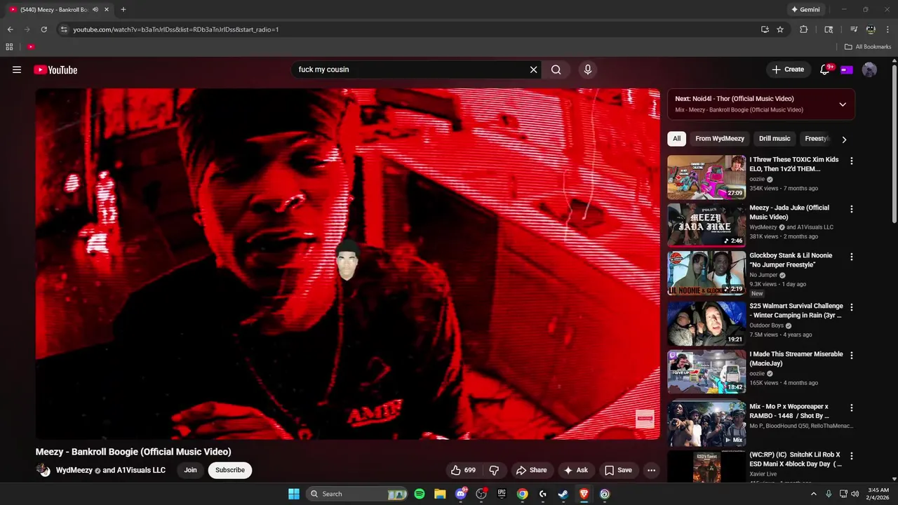Screen dimensions: 898x505
Task: Open options for Streamer Miserable video
Action: coord(852,356)
